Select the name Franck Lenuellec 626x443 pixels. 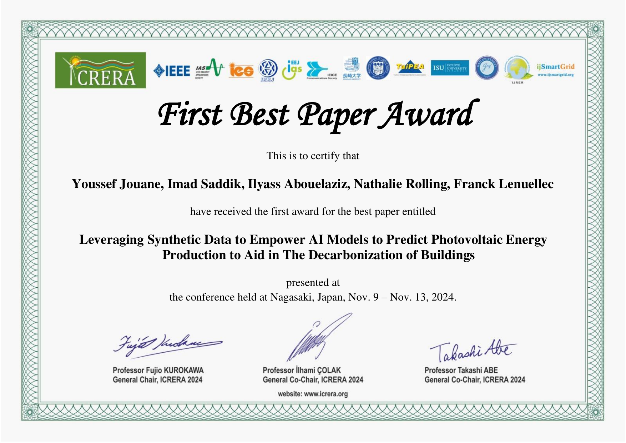click(504, 184)
